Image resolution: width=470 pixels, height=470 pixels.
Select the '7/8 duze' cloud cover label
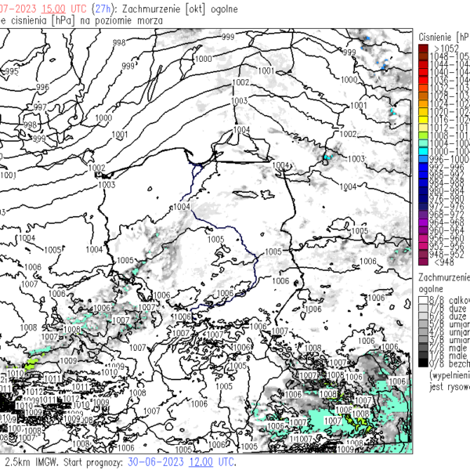448,308
